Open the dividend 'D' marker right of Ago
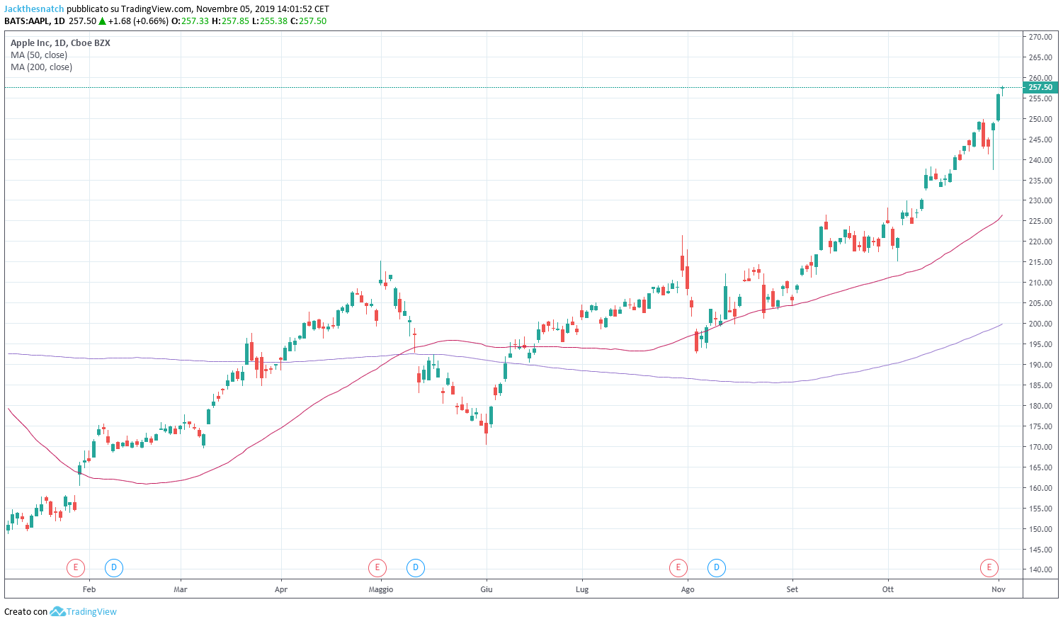This screenshot has height=624, width=1063. click(717, 567)
